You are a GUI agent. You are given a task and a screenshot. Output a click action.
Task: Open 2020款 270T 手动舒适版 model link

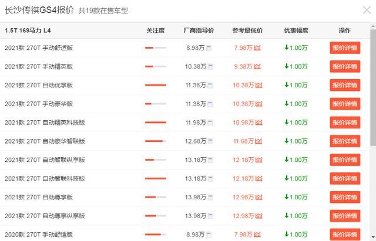point(39,235)
